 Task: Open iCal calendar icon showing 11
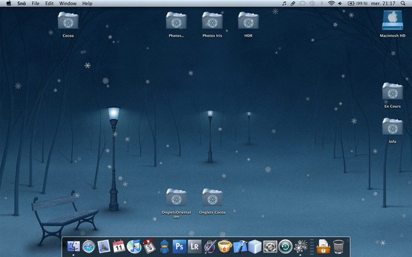(x=118, y=247)
